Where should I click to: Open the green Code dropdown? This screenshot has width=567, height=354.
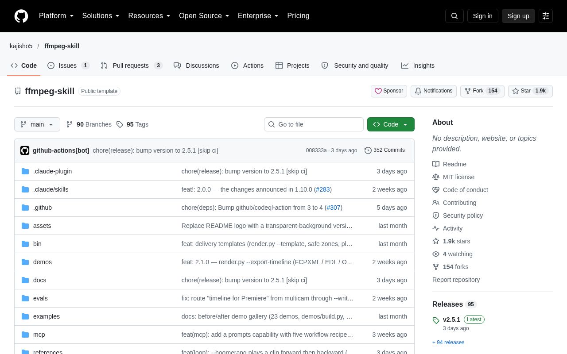point(391,124)
